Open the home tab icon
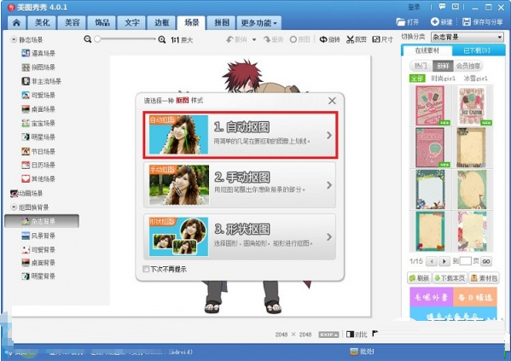 tap(16, 22)
